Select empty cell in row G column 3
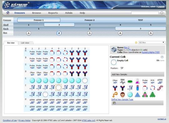 [x=45, y=94]
